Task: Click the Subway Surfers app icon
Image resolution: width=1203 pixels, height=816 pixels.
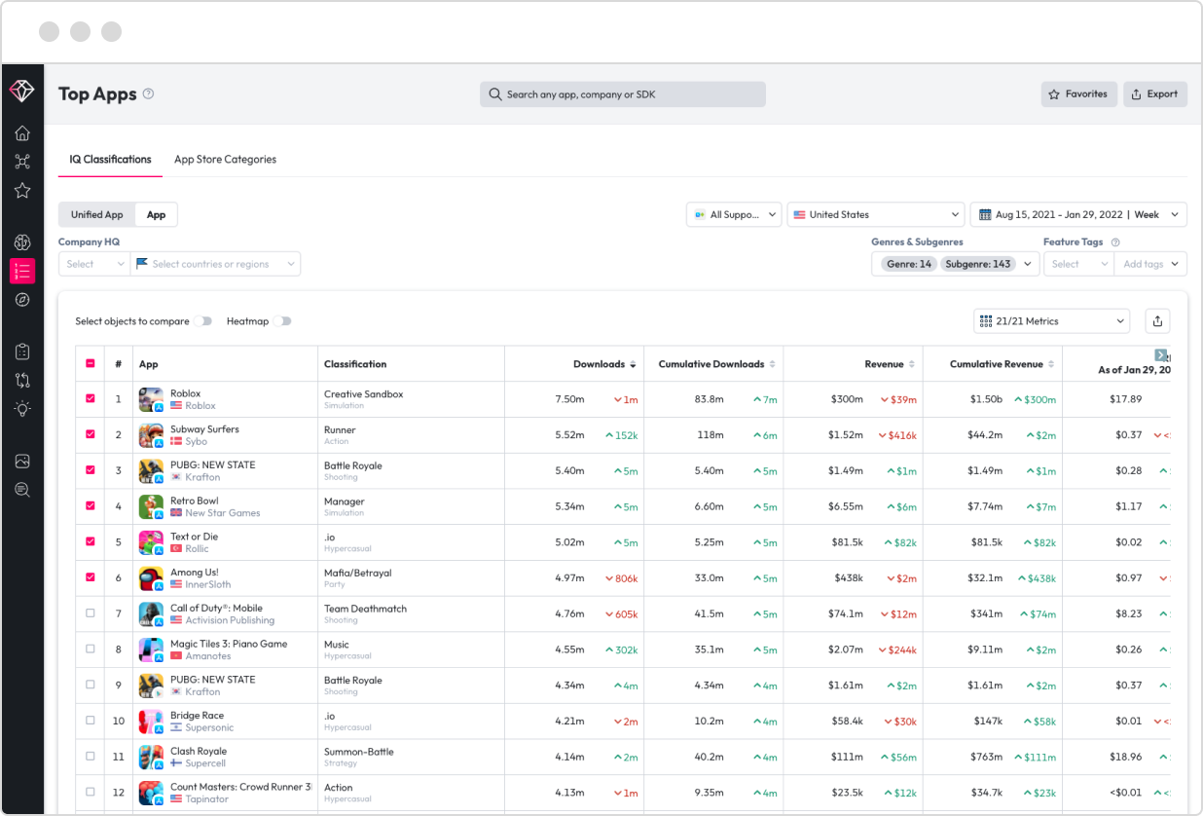Action: tap(151, 435)
